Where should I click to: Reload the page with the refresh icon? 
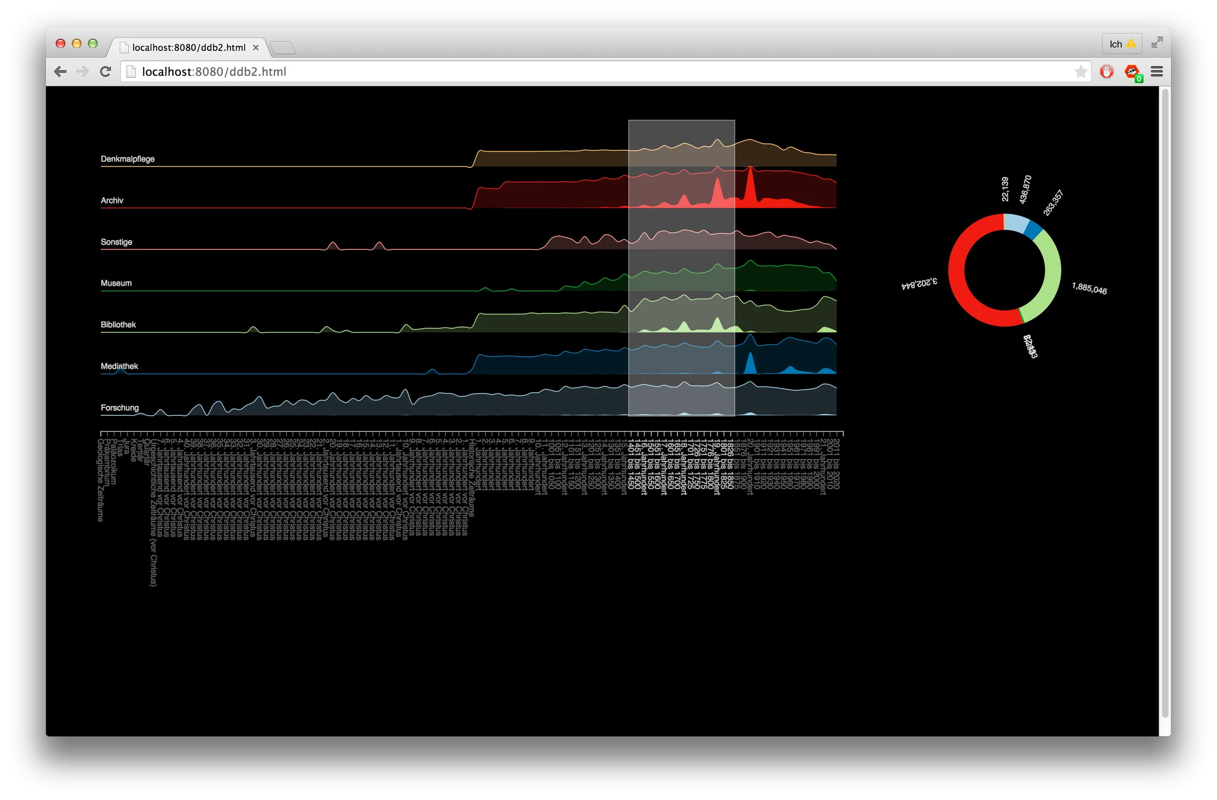click(106, 72)
